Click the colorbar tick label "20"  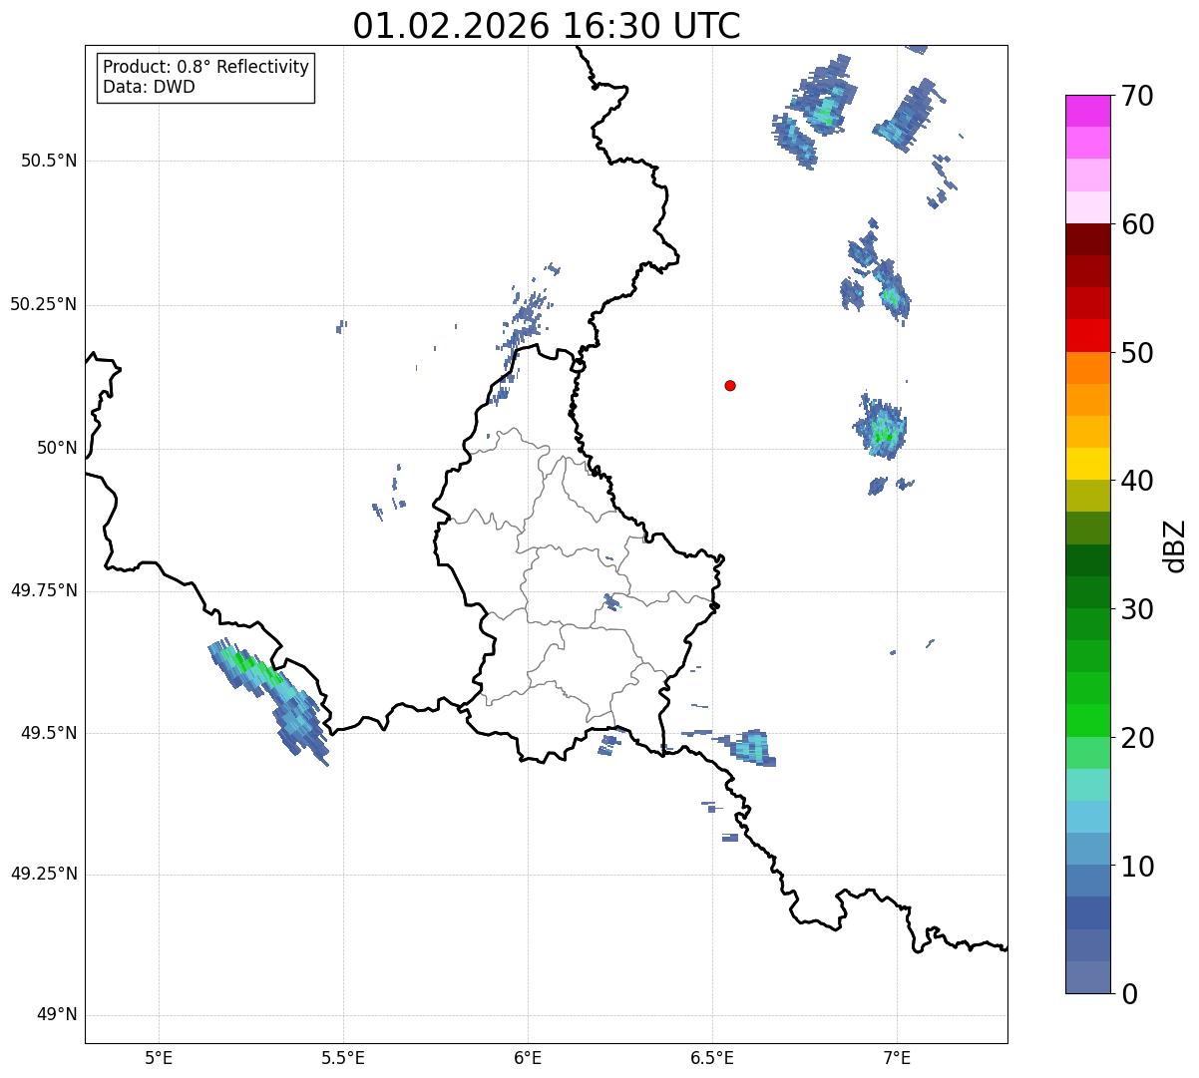(1137, 738)
